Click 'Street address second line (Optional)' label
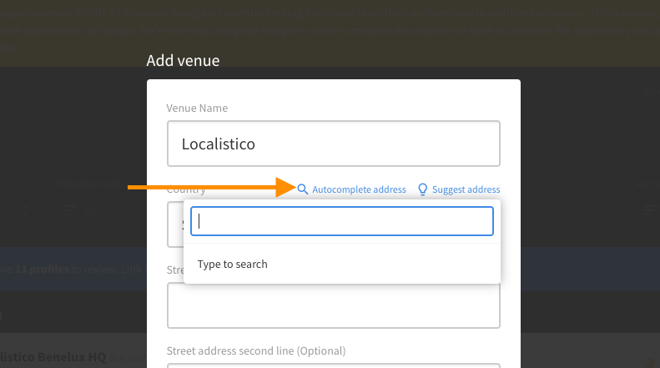660x368 pixels. [256, 350]
